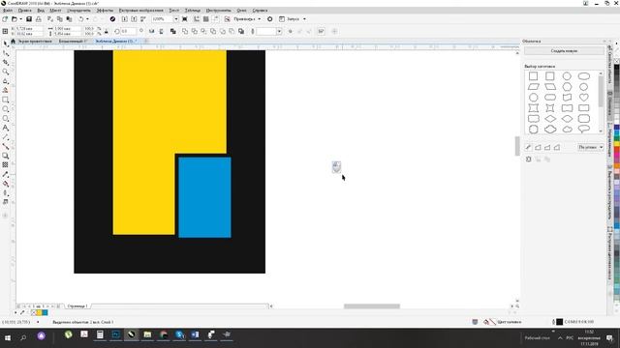Expand the Undo history dropdown arrow
The image size is (620, 348).
pyautogui.click(x=88, y=19)
